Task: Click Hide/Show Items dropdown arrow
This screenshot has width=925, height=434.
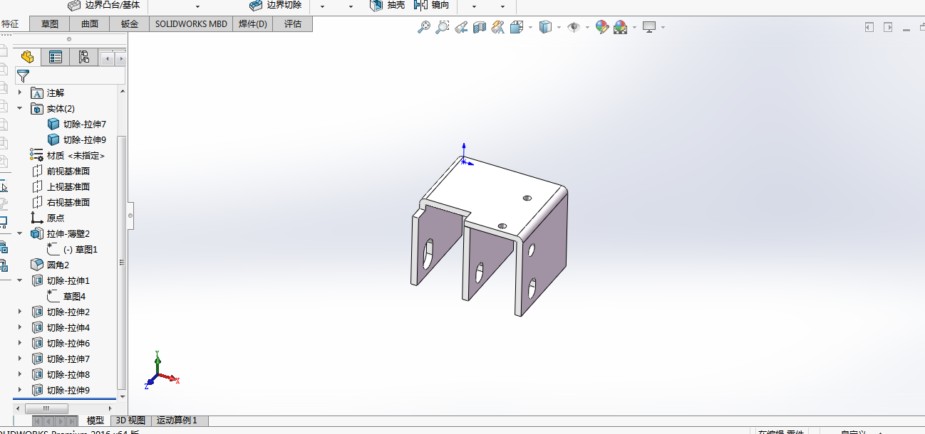Action: click(x=587, y=27)
